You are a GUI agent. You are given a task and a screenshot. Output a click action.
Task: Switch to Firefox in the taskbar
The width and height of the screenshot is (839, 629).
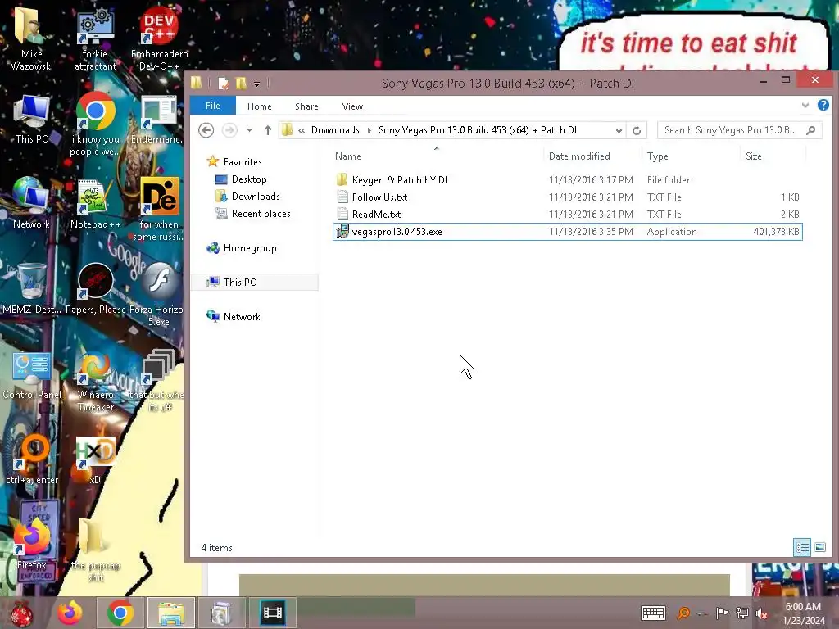(x=70, y=613)
